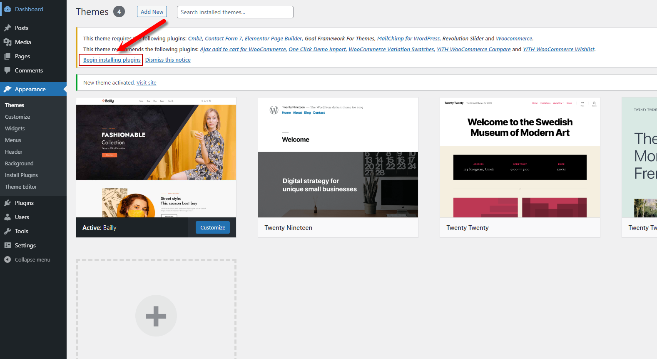Open Ajax add to cart for WooCommerce link

click(243, 49)
